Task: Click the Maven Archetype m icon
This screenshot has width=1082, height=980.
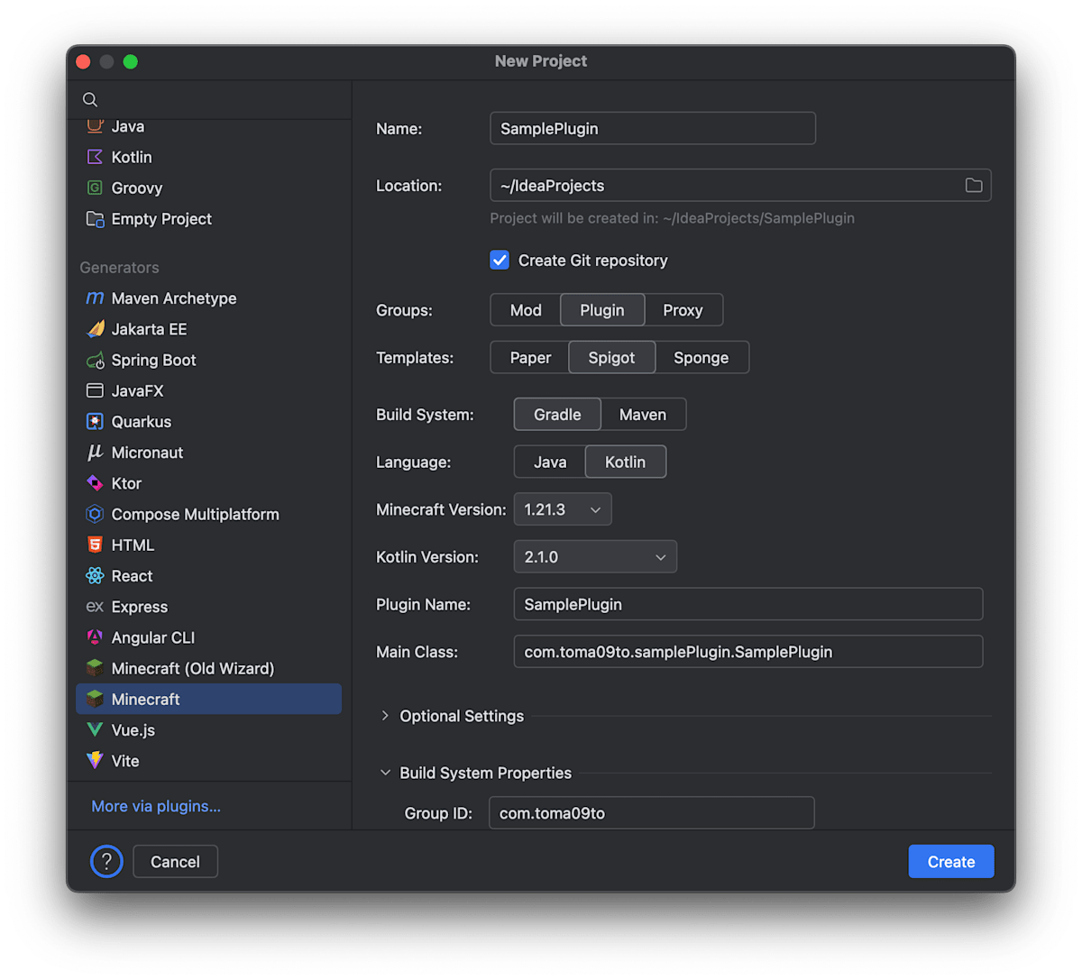Action: click(95, 298)
